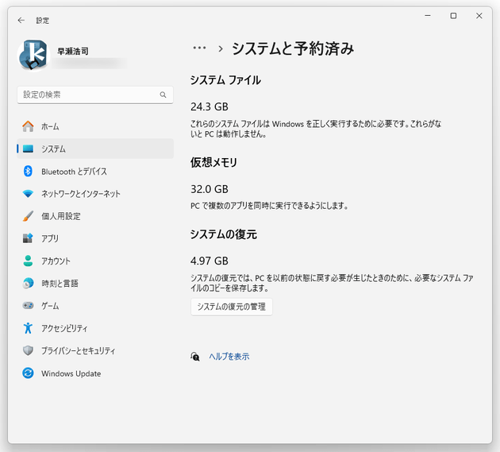Click the ホーム house icon
Image resolution: width=500 pixels, height=452 pixels.
(28, 126)
